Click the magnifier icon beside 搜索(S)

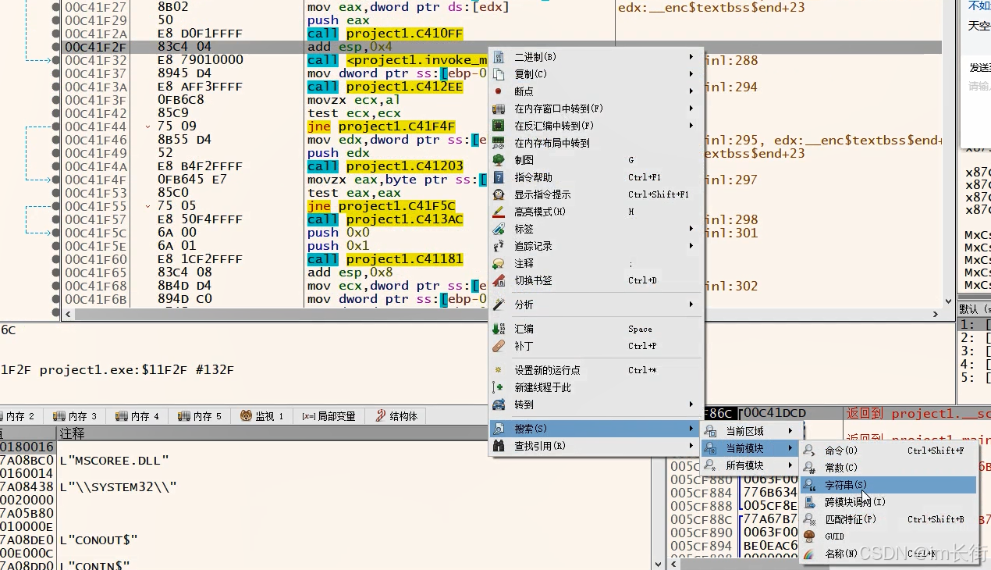click(x=499, y=429)
